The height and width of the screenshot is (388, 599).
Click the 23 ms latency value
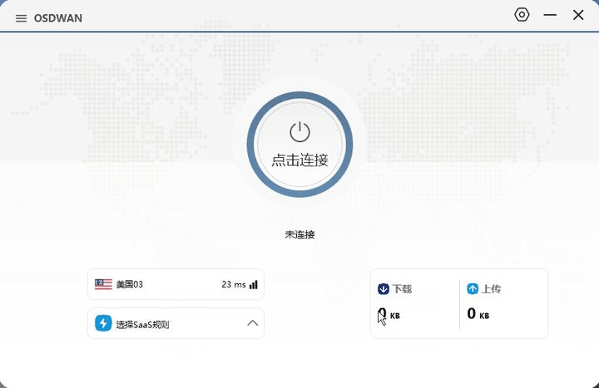(x=233, y=284)
